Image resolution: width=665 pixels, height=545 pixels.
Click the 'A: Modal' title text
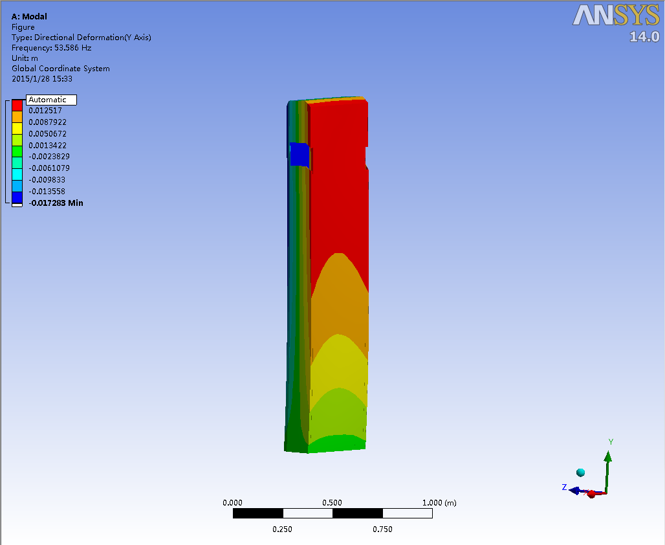pos(29,17)
